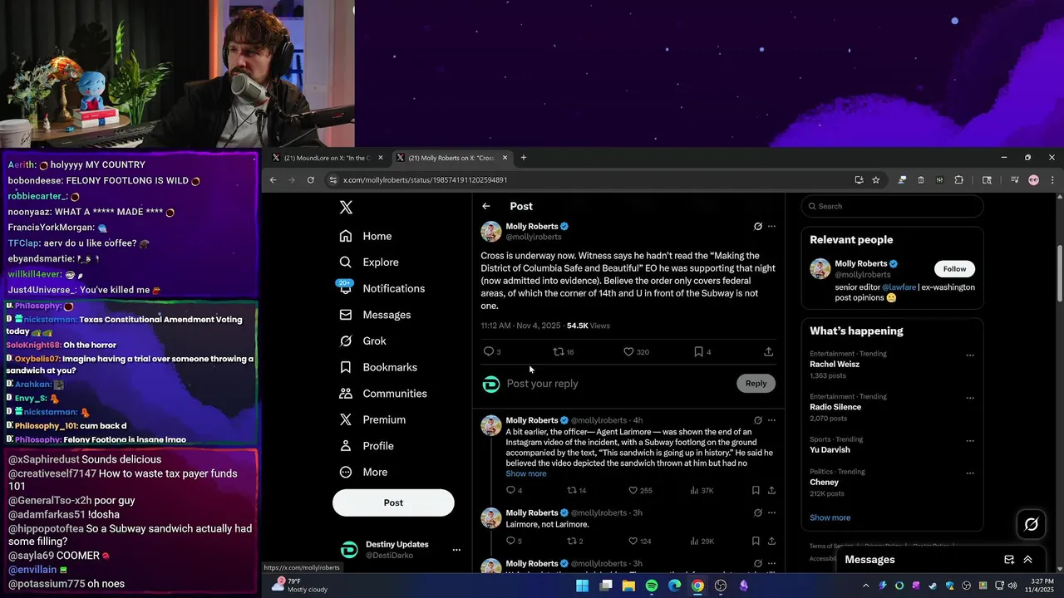
Task: Bookmark the main post showing 4
Action: click(x=699, y=351)
